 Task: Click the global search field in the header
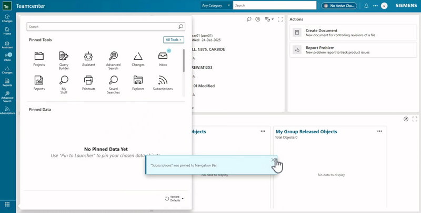275,5
